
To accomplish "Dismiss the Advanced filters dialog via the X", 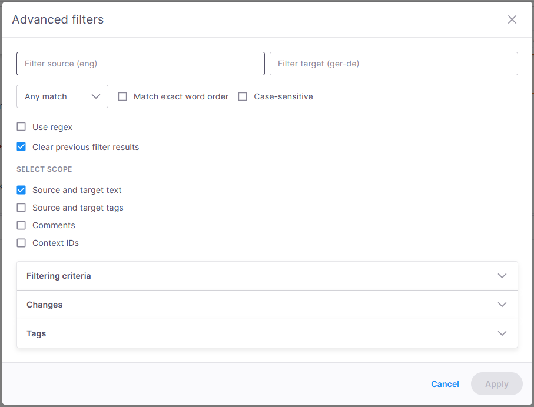I will tap(512, 19).
